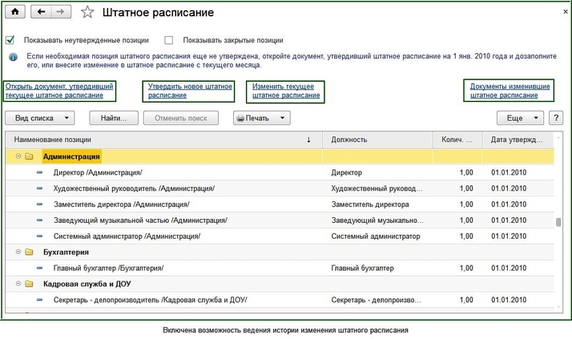This screenshot has width=572, height=339.
Task: Open the Печать dropdown menu
Action: click(261, 118)
